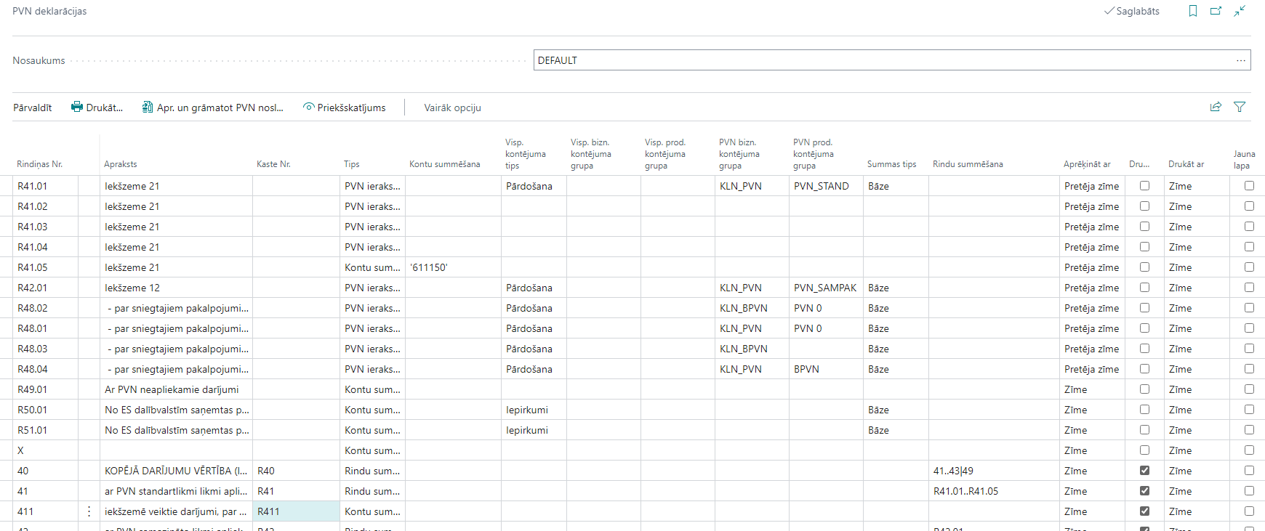1265x531 pixels.
Task: Open page in new window icon
Action: pos(1216,11)
